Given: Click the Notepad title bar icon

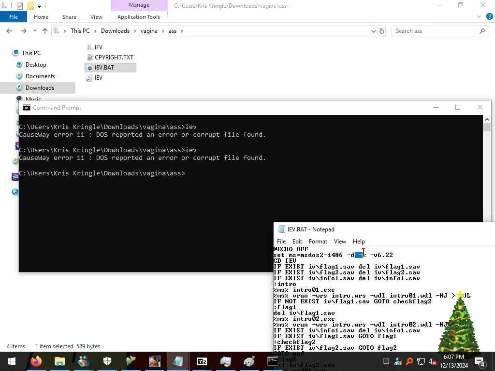Looking at the screenshot, I should coord(282,229).
